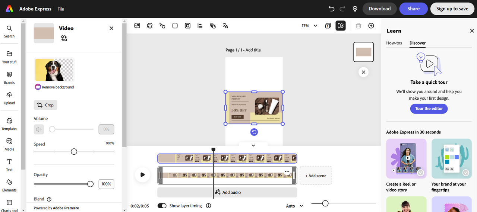Image resolution: width=477 pixels, height=212 pixels.
Task: Click the opacity 100% input field
Action: (106, 184)
